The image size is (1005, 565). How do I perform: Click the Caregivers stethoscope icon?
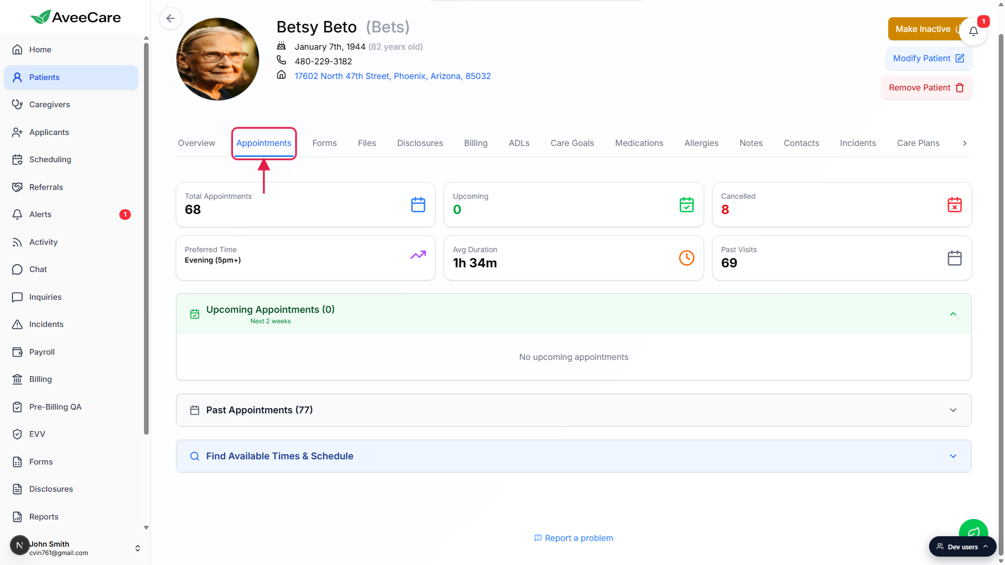point(17,105)
